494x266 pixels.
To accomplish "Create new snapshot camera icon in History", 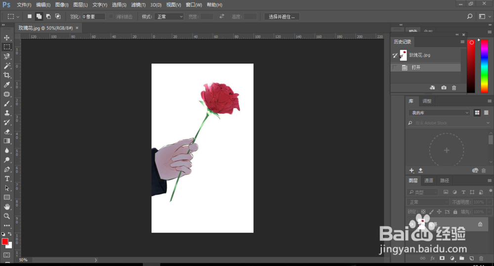I will tap(444, 88).
